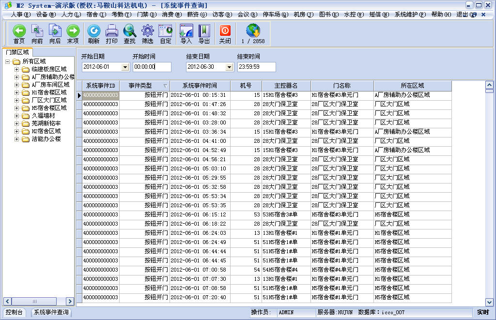496x320 pixels.
Task: Print the records with 打印 icon
Action: (111, 34)
